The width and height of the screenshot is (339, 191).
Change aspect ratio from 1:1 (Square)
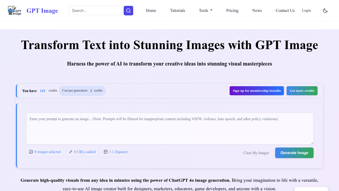tap(115, 152)
